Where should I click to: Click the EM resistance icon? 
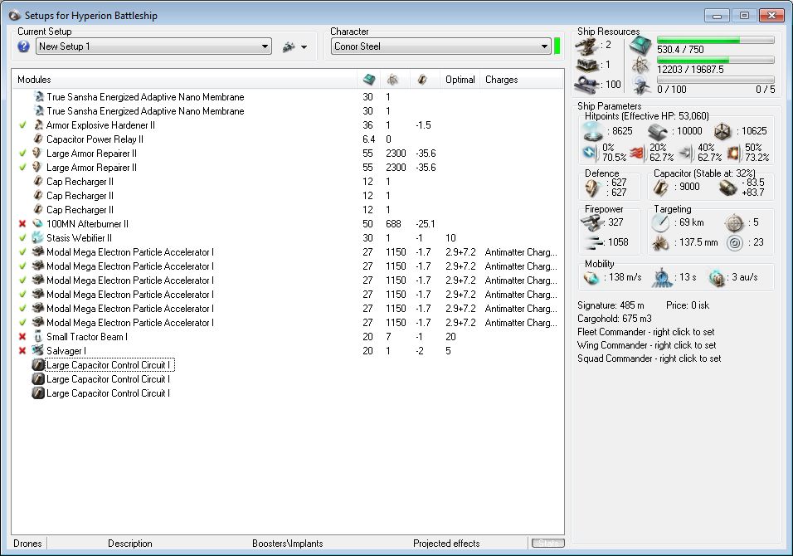[590, 153]
